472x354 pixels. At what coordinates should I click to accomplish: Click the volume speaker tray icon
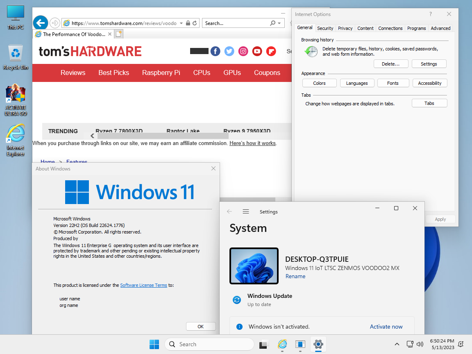(x=420, y=344)
